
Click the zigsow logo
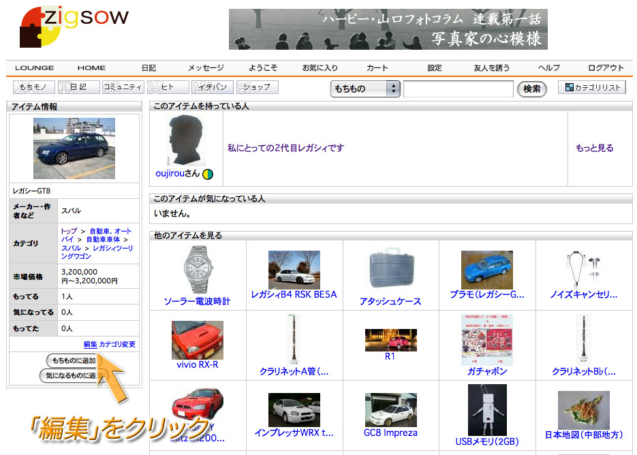pyautogui.click(x=74, y=27)
